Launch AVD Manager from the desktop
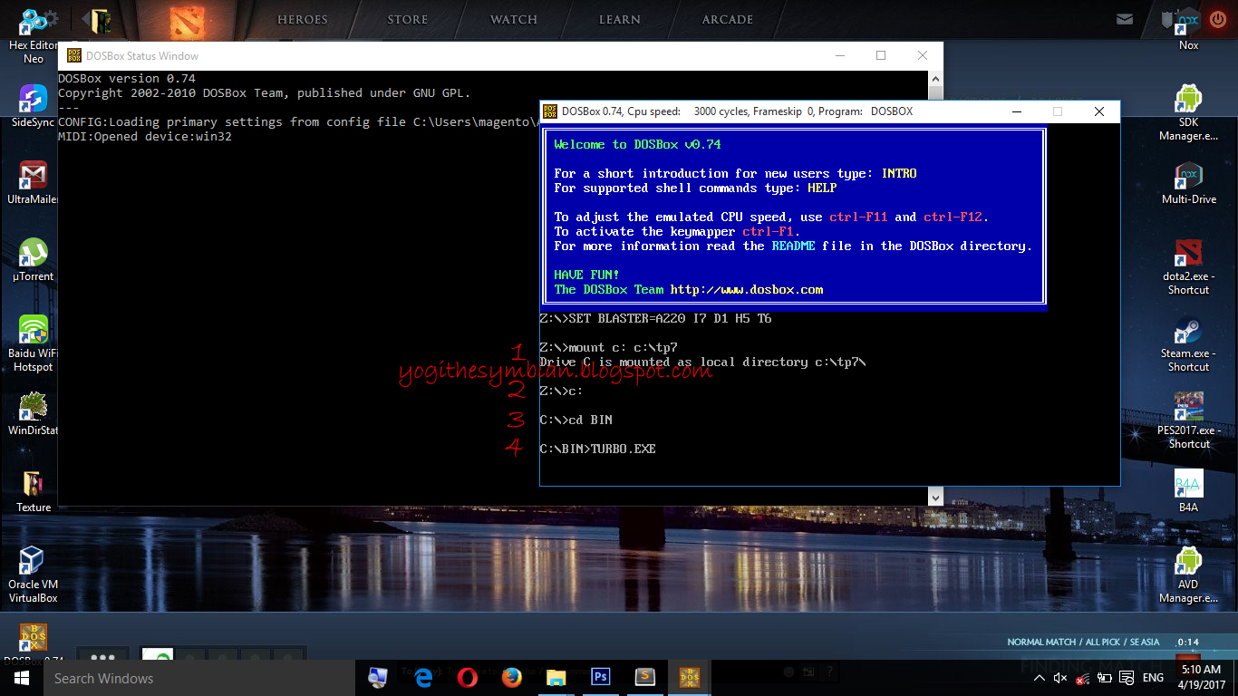The width and height of the screenshot is (1238, 696). point(1188,575)
